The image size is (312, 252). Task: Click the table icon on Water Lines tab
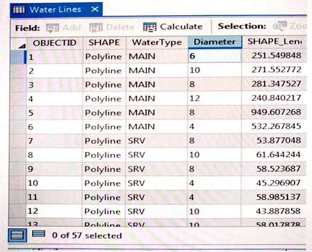[19, 10]
